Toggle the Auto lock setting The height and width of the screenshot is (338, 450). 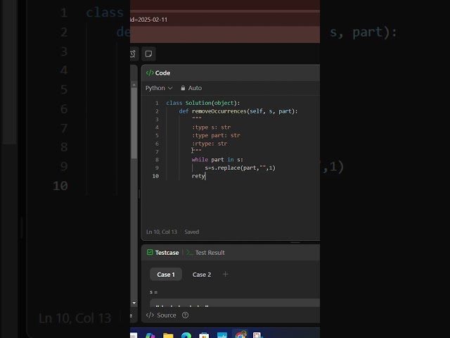[x=191, y=88]
